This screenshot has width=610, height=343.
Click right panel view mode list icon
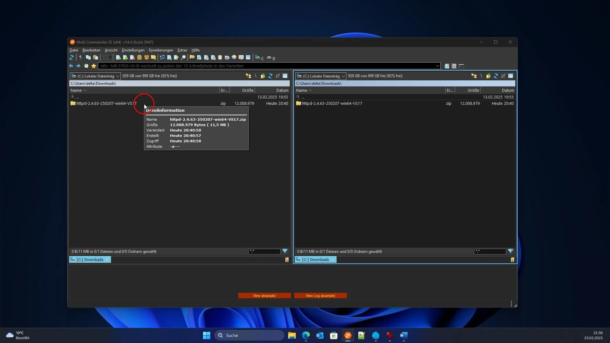tap(511, 76)
